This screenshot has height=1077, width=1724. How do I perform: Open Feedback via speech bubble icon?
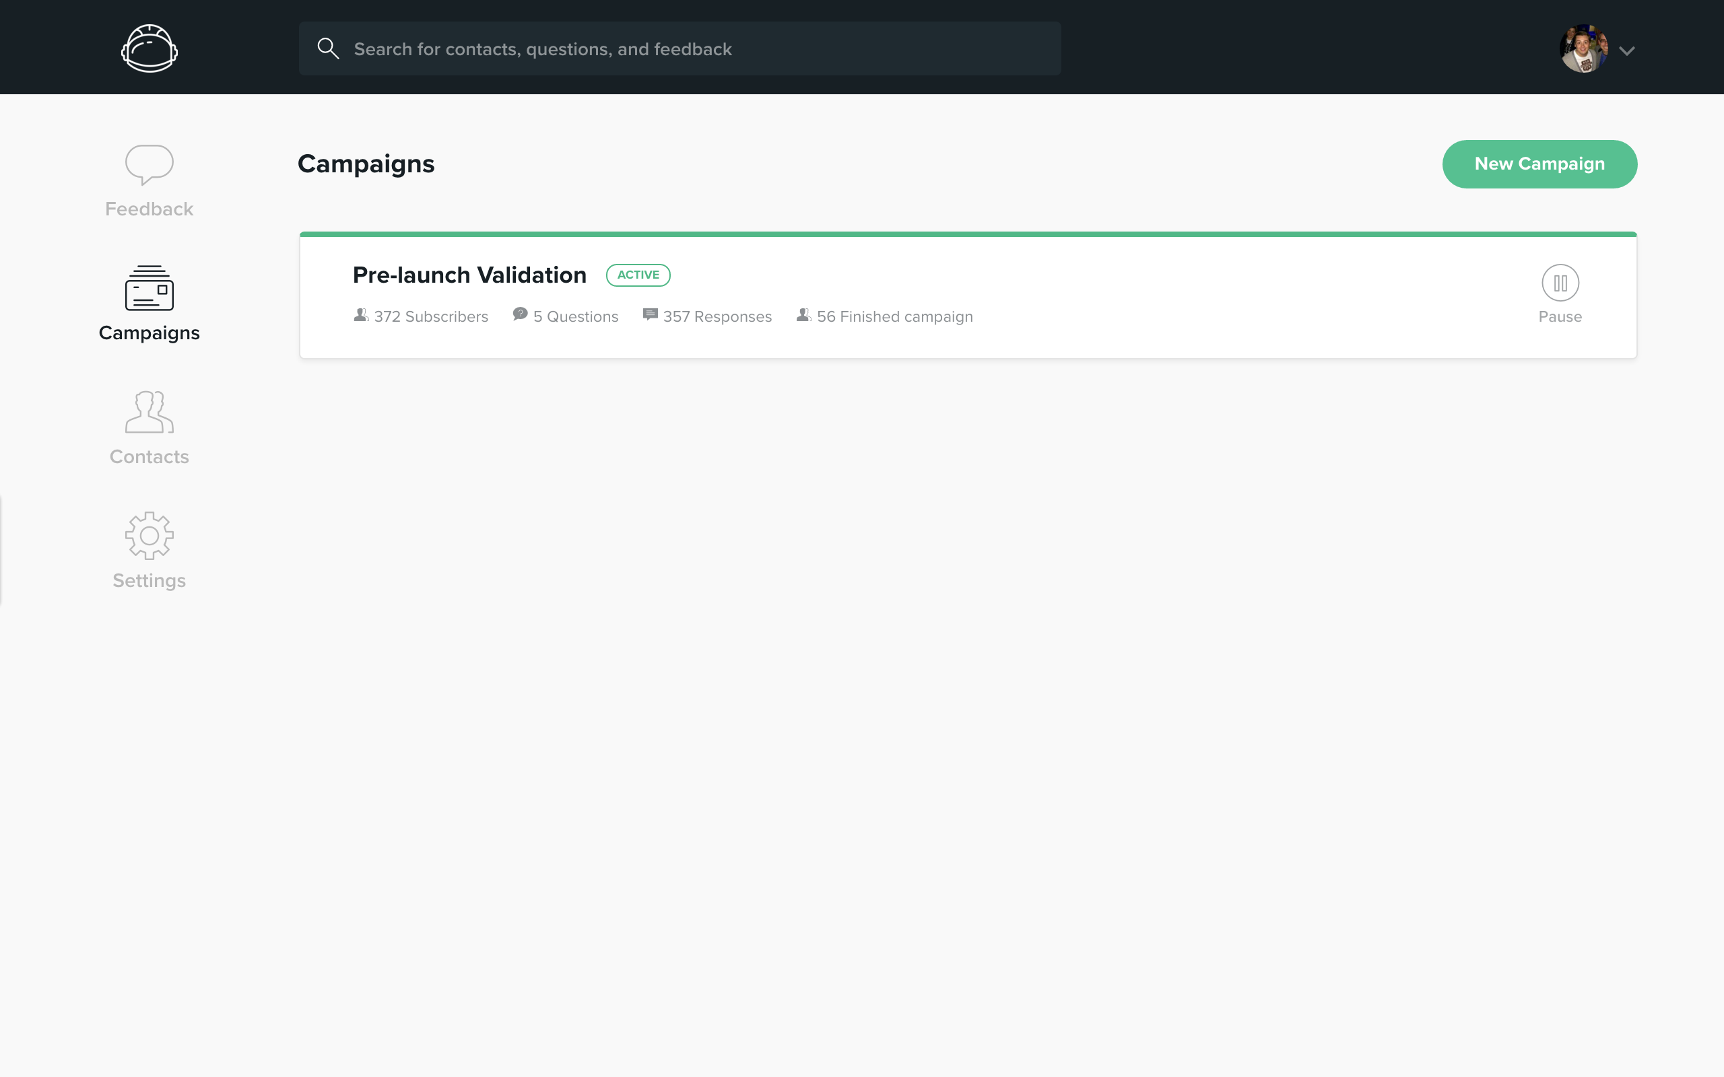149,164
